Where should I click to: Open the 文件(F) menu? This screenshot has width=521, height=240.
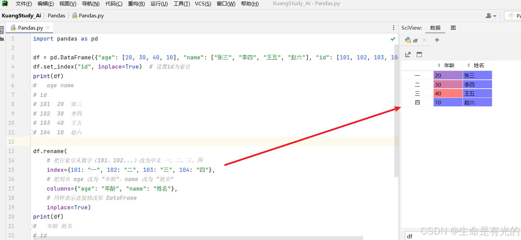click(24, 4)
